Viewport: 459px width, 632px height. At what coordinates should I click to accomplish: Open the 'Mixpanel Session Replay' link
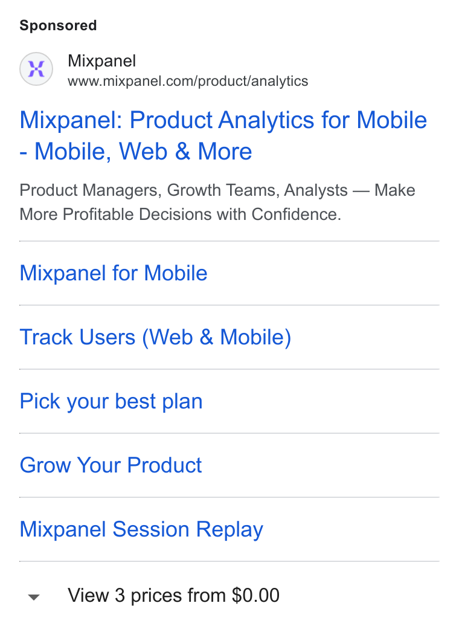[141, 530]
